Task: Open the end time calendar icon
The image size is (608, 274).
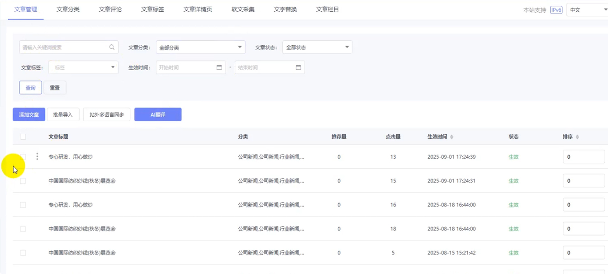Action: (298, 67)
